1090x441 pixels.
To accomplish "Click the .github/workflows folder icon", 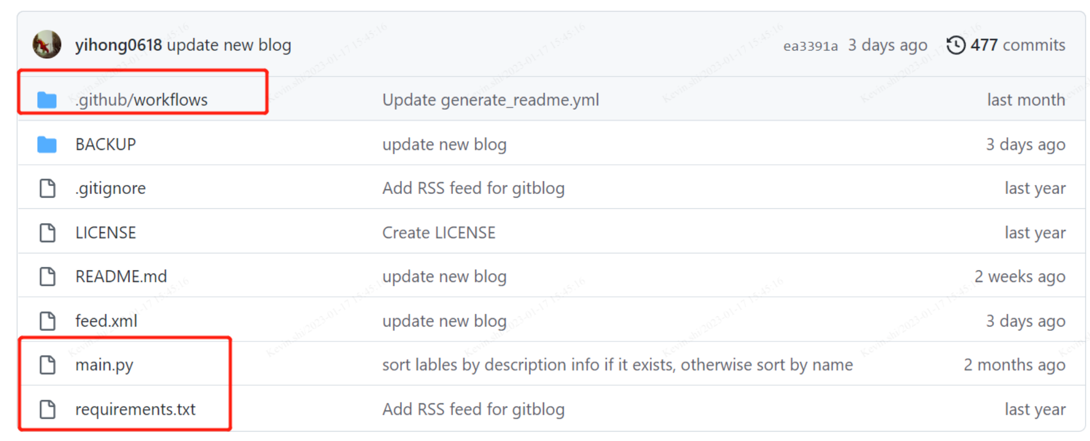I will [x=47, y=100].
